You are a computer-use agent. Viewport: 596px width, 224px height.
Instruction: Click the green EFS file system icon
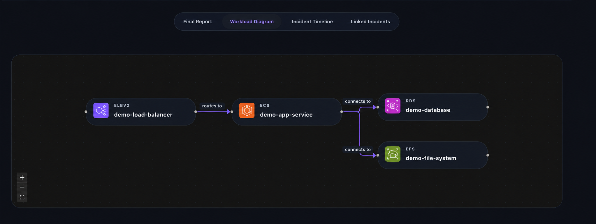pos(393,154)
